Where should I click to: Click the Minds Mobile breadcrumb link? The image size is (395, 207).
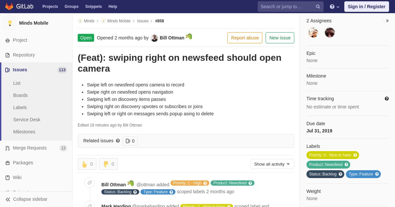pyautogui.click(x=119, y=21)
